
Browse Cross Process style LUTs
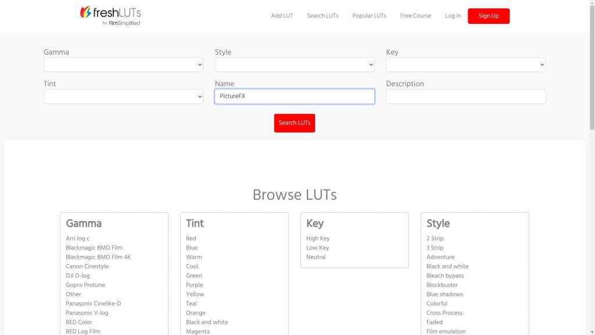(x=445, y=313)
